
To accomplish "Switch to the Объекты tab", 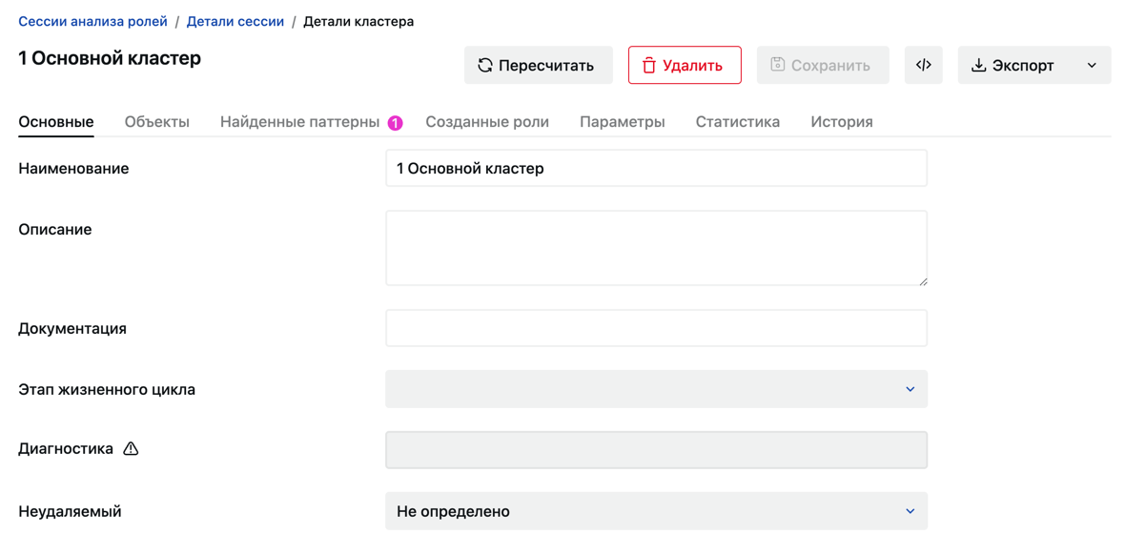I will coord(157,122).
